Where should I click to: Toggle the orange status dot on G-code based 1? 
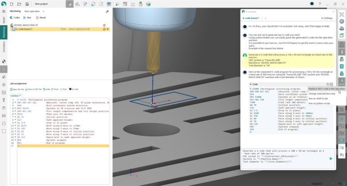pyautogui.click(x=108, y=29)
